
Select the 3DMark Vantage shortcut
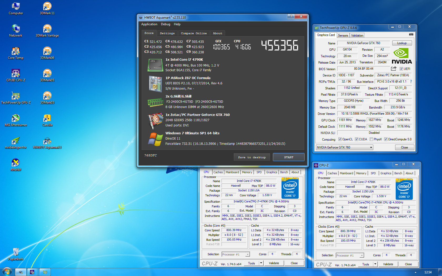47,31
